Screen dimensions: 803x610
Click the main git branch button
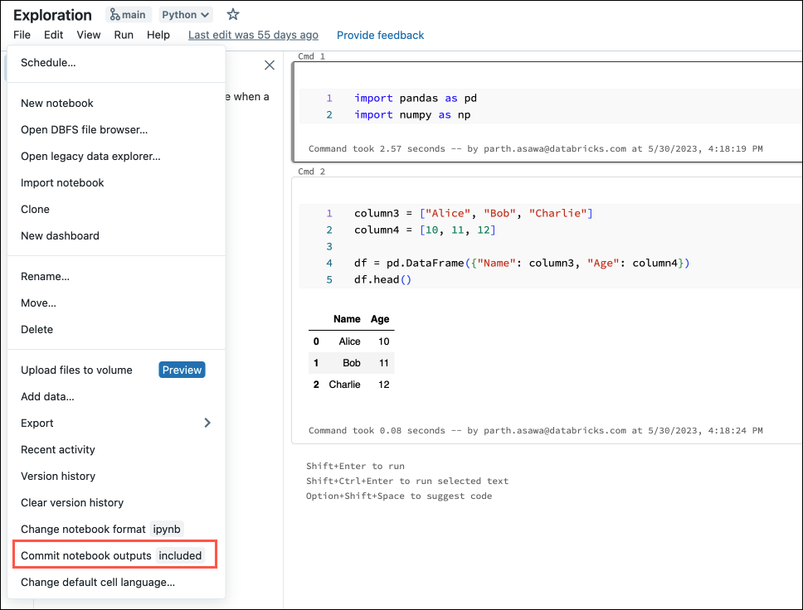click(128, 14)
